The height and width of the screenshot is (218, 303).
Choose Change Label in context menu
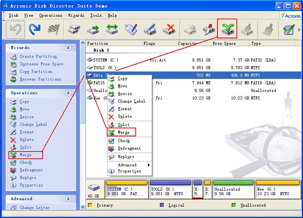point(129,101)
